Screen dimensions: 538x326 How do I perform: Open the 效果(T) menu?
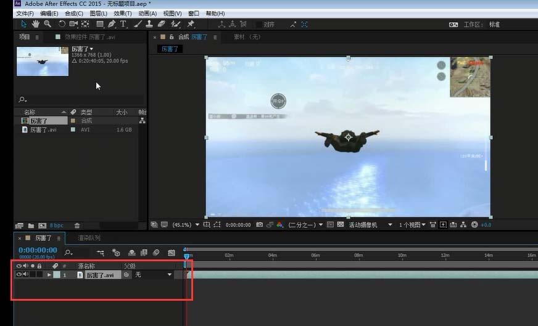[x=123, y=14]
